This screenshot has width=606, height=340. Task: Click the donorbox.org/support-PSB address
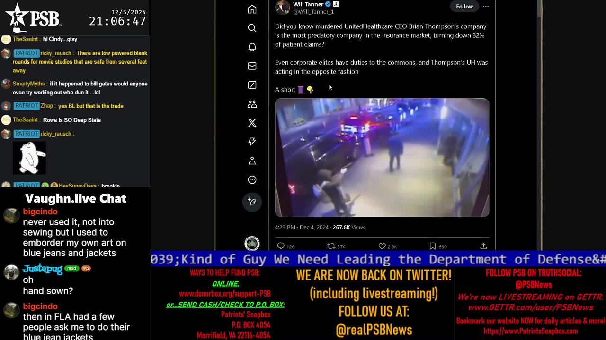[225, 293]
